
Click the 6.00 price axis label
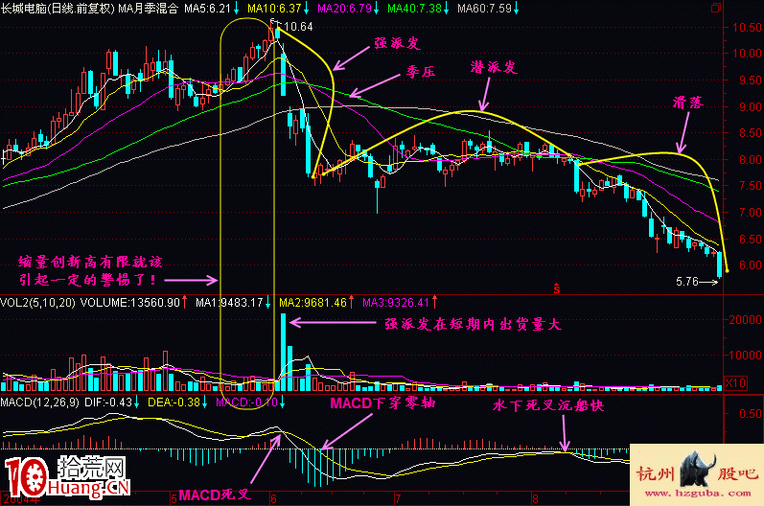tap(750, 264)
